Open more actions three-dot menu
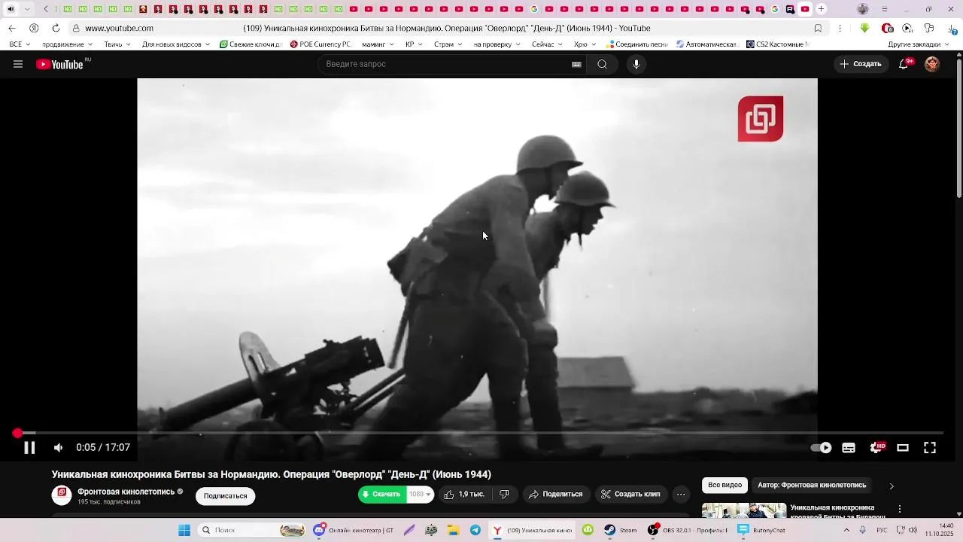 pyautogui.click(x=681, y=495)
